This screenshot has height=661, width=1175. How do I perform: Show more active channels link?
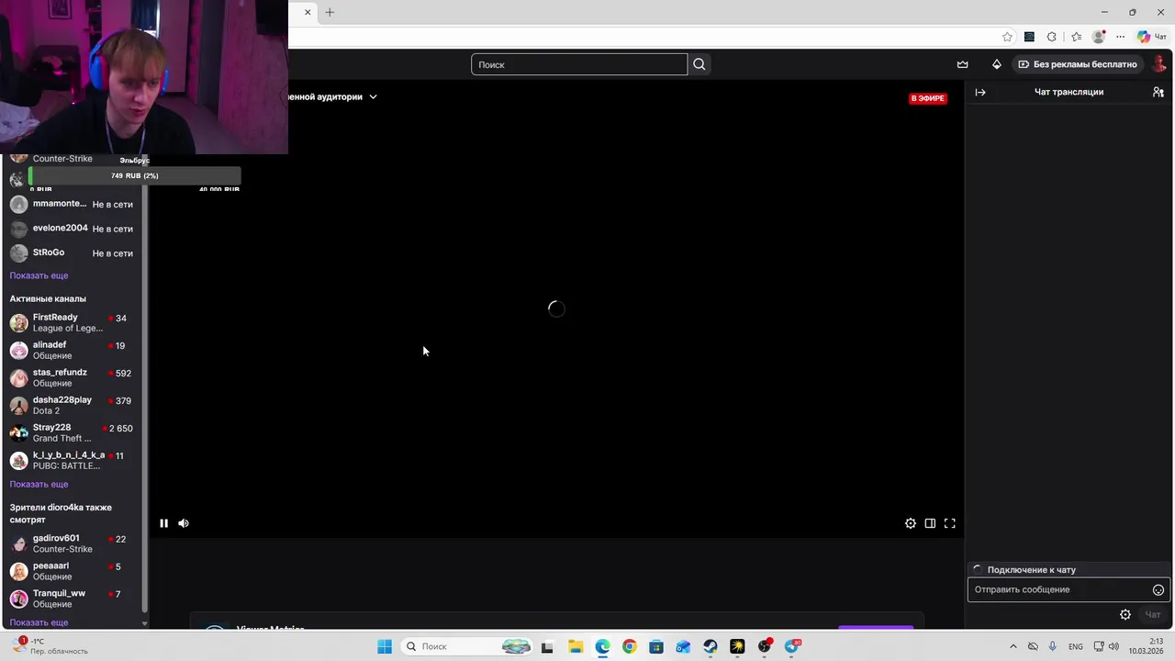point(39,484)
